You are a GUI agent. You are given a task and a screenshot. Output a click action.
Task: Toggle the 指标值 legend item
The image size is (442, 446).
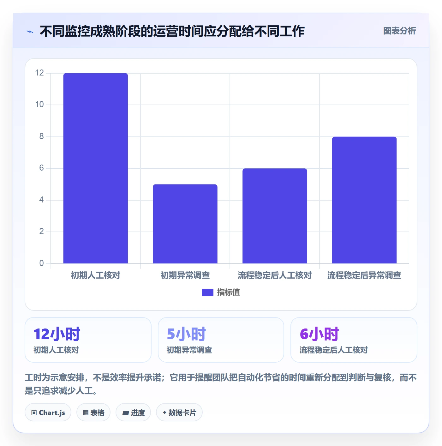pos(221,292)
